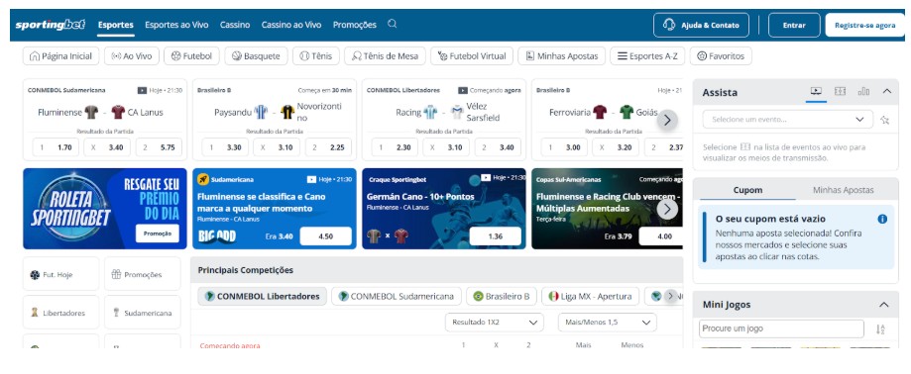Show next promo banners with arrow
Screen dimensions: 911x374
pos(667,209)
